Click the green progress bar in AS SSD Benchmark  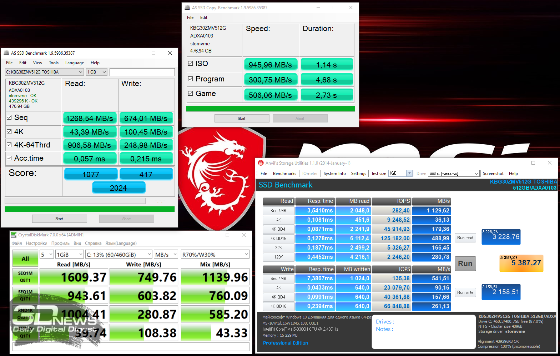[90, 209]
